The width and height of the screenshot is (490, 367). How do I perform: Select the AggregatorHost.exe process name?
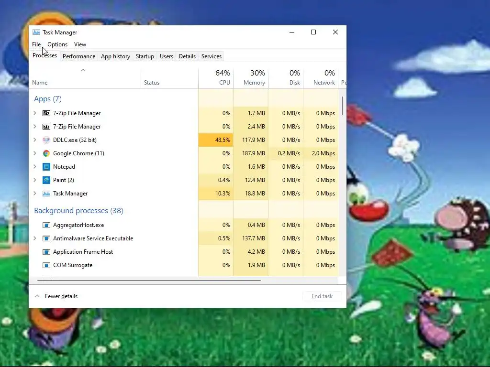(78, 225)
